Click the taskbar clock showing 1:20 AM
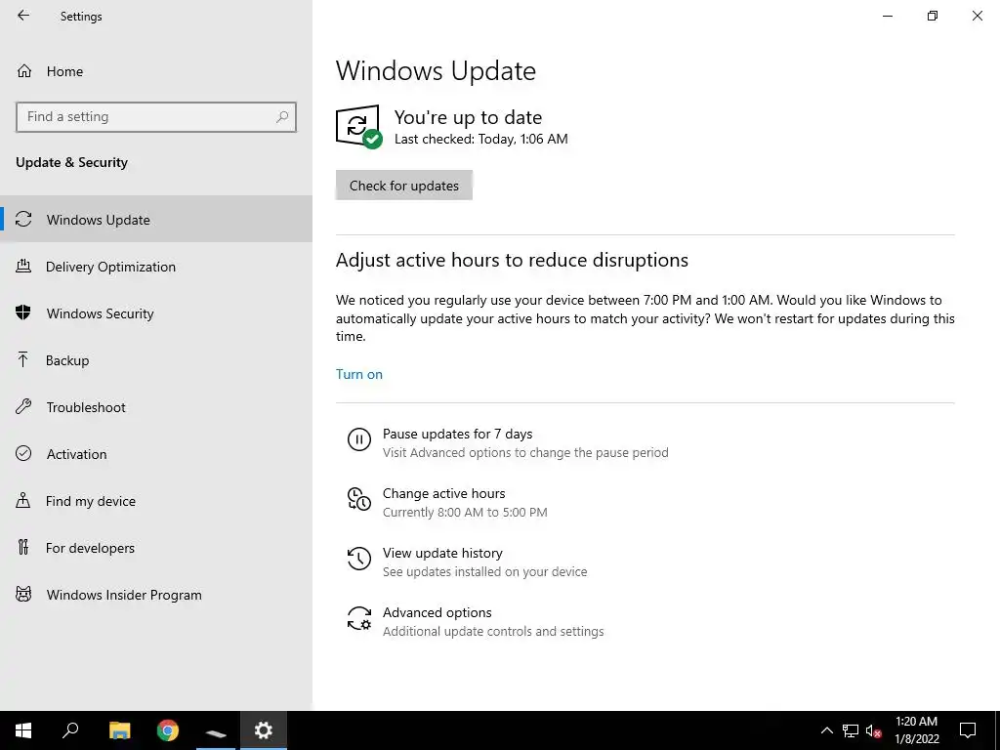The image size is (1000, 750). point(916,730)
